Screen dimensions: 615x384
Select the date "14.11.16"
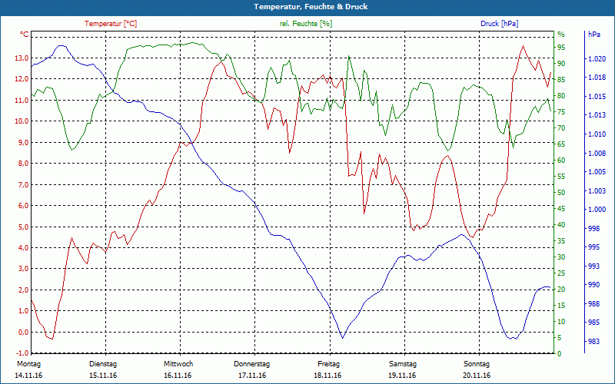pyautogui.click(x=28, y=376)
